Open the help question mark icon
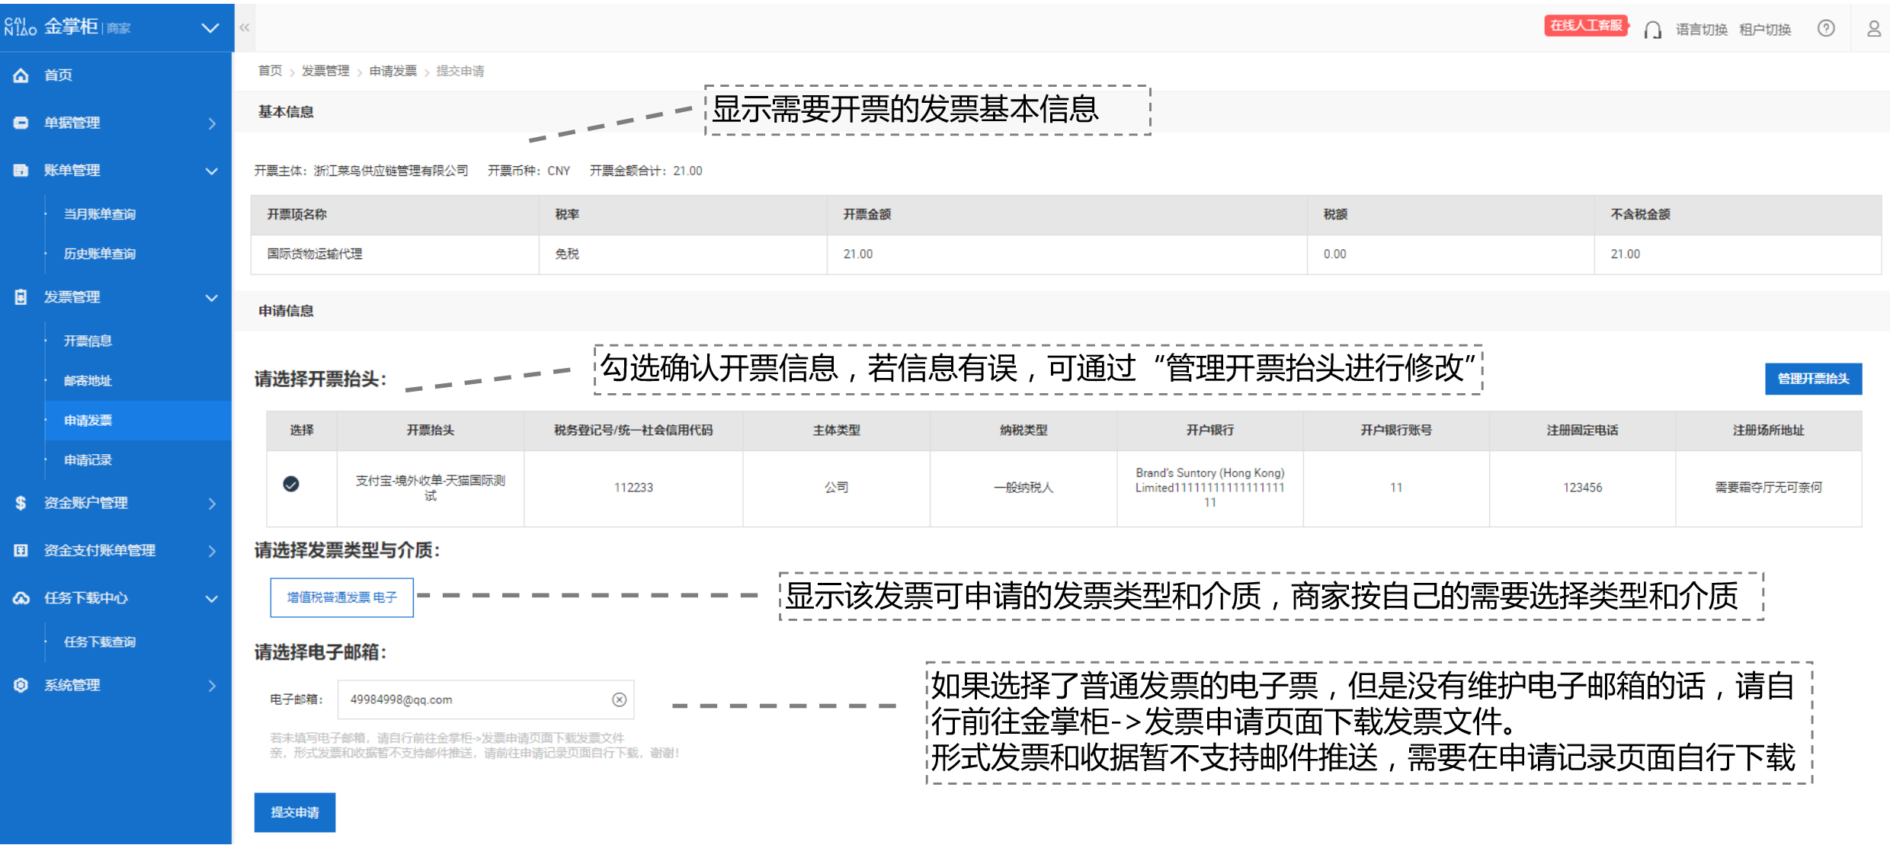The height and width of the screenshot is (845, 1890). 1826,29
